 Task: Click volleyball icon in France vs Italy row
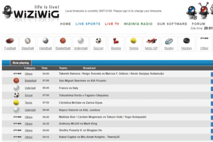[16, 88]
